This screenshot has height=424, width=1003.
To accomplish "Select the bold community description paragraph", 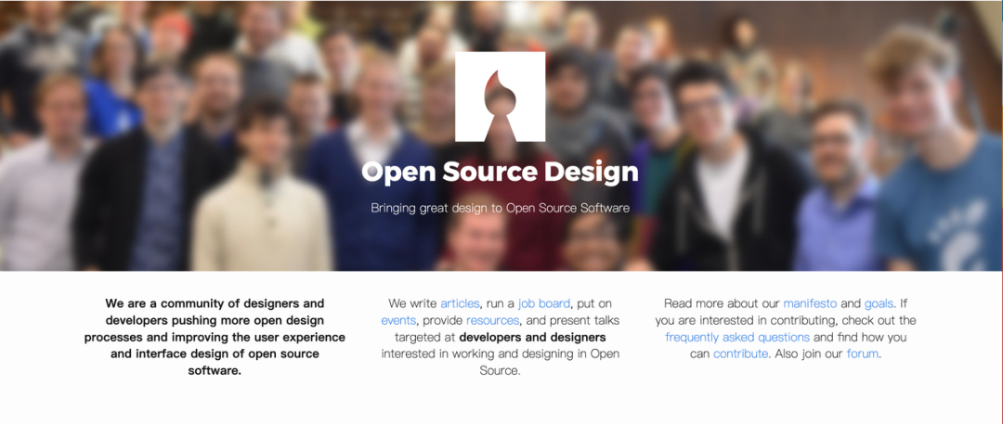I will pos(215,337).
